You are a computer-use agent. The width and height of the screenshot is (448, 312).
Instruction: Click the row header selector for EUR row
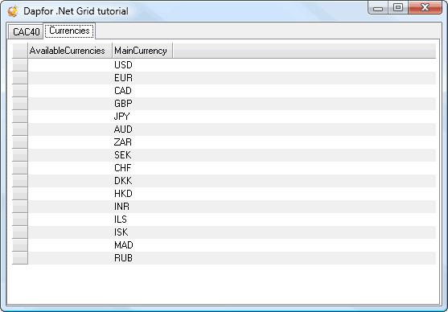pyautogui.click(x=20, y=78)
